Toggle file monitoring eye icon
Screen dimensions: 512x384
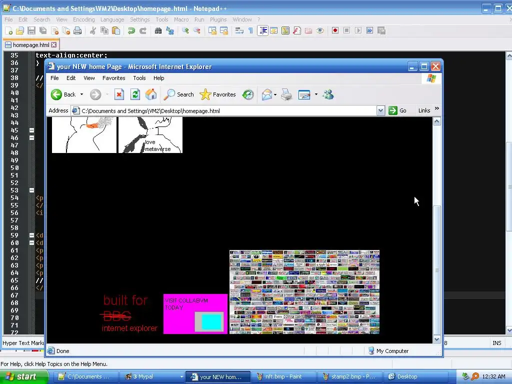click(320, 30)
